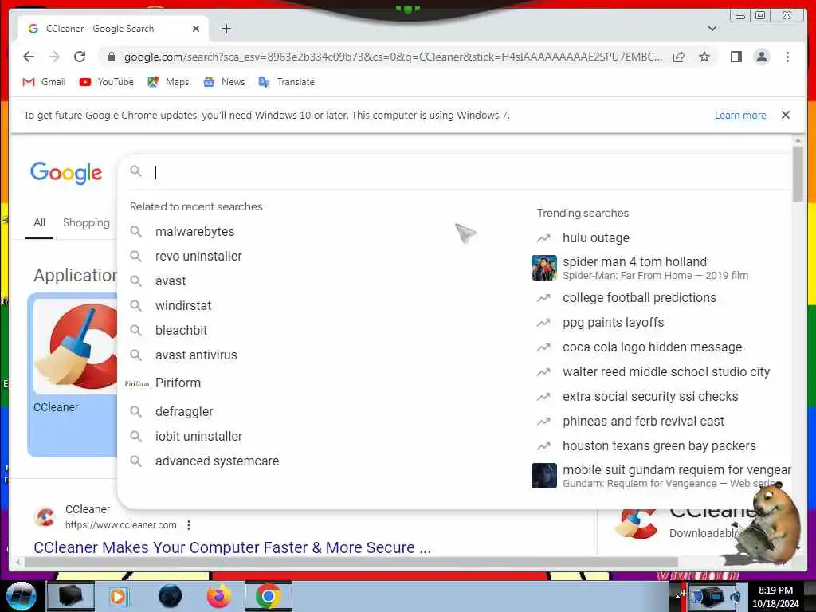816x612 pixels.
Task: Open a new tab with the plus button
Action: pyautogui.click(x=226, y=29)
